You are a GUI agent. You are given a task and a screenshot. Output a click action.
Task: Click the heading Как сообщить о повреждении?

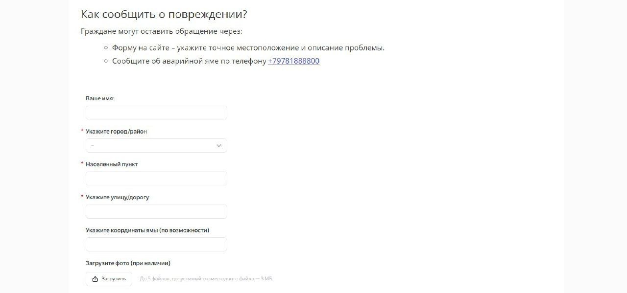164,14
